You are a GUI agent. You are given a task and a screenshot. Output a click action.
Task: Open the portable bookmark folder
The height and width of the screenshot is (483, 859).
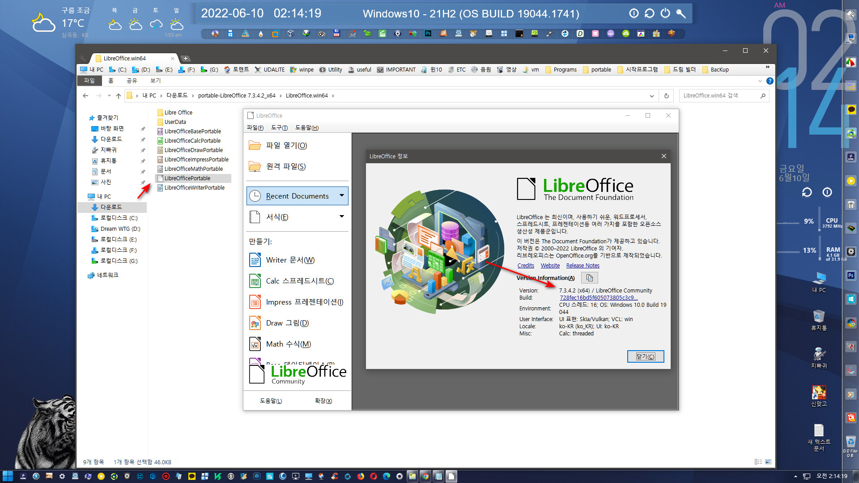tap(597, 70)
